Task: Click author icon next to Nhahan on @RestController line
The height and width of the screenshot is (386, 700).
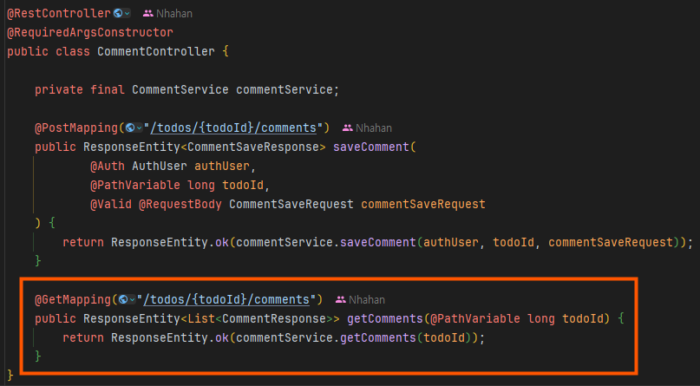Action: tap(148, 14)
